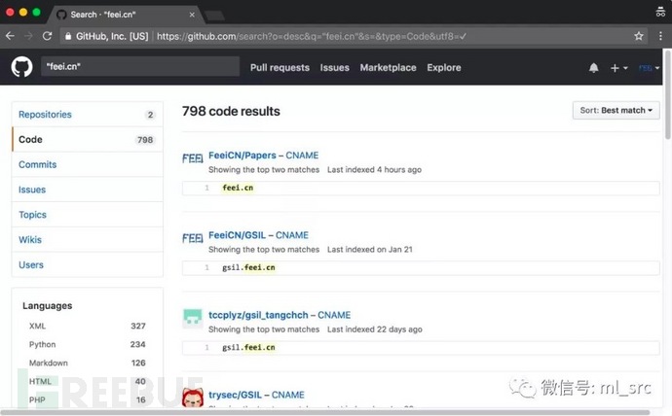Click the Languages heading

(47, 306)
